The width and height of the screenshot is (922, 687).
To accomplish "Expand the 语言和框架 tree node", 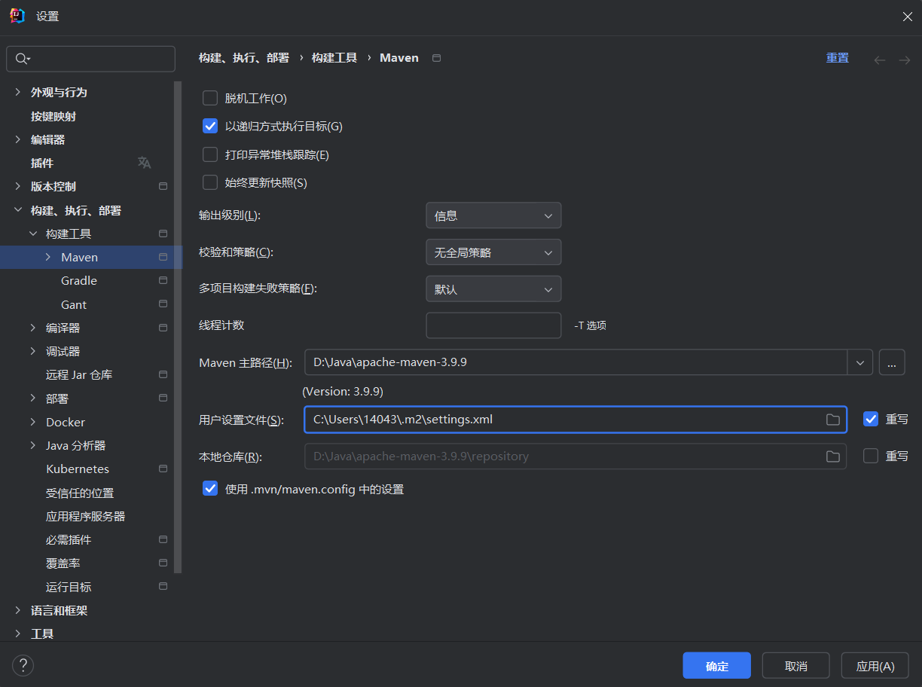I will (18, 610).
